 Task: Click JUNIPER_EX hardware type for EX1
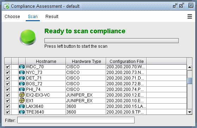point(79,101)
